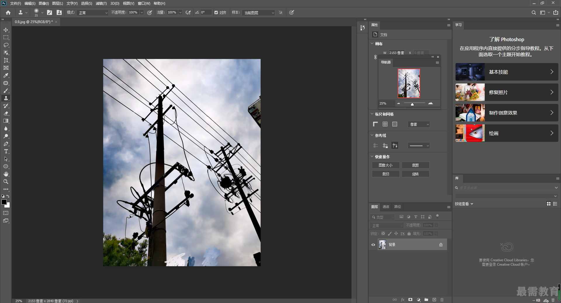Viewport: 561px width, 303px height.
Task: Click the foreground color swatch
Action: pos(4,202)
